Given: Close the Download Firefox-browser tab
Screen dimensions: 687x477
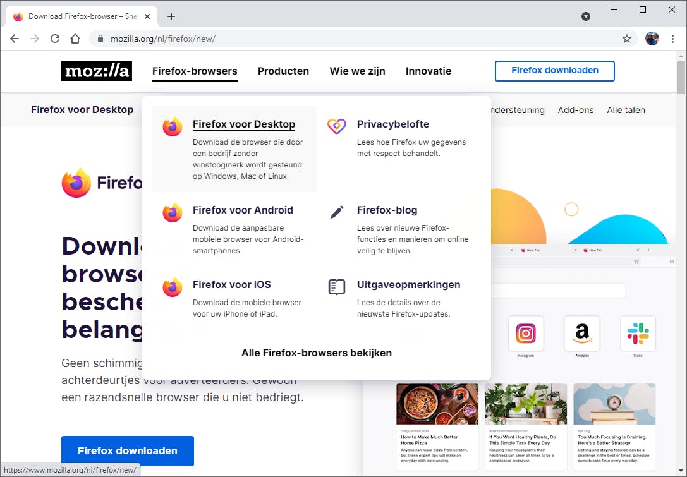Looking at the screenshot, I should click(147, 16).
